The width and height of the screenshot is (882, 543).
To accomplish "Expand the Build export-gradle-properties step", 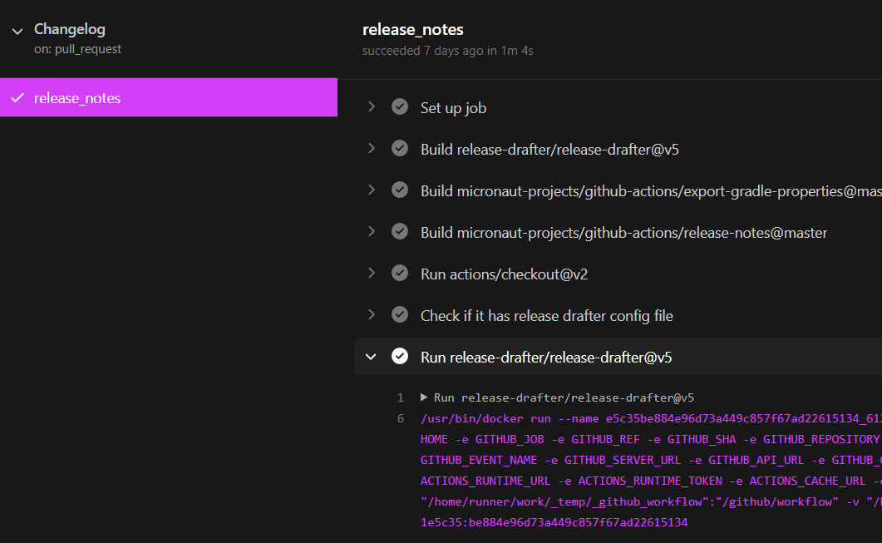I will (x=372, y=190).
